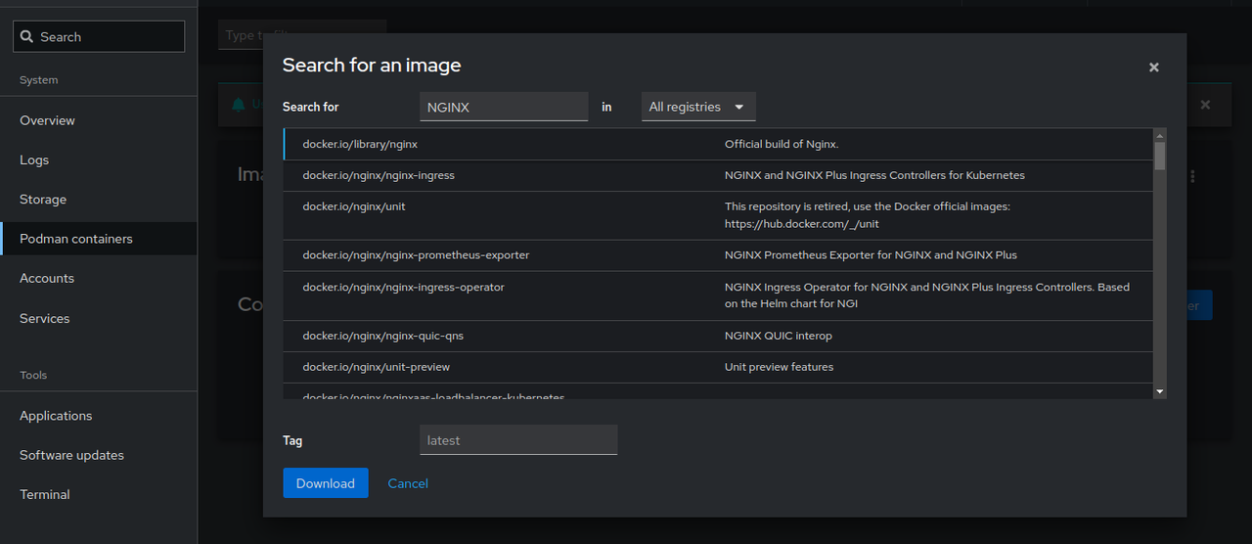Click the NGINX search input field

[x=504, y=107]
